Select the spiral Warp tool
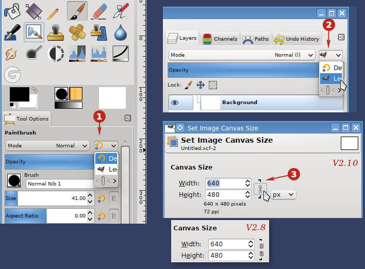The height and width of the screenshot is (269, 365). (12, 75)
